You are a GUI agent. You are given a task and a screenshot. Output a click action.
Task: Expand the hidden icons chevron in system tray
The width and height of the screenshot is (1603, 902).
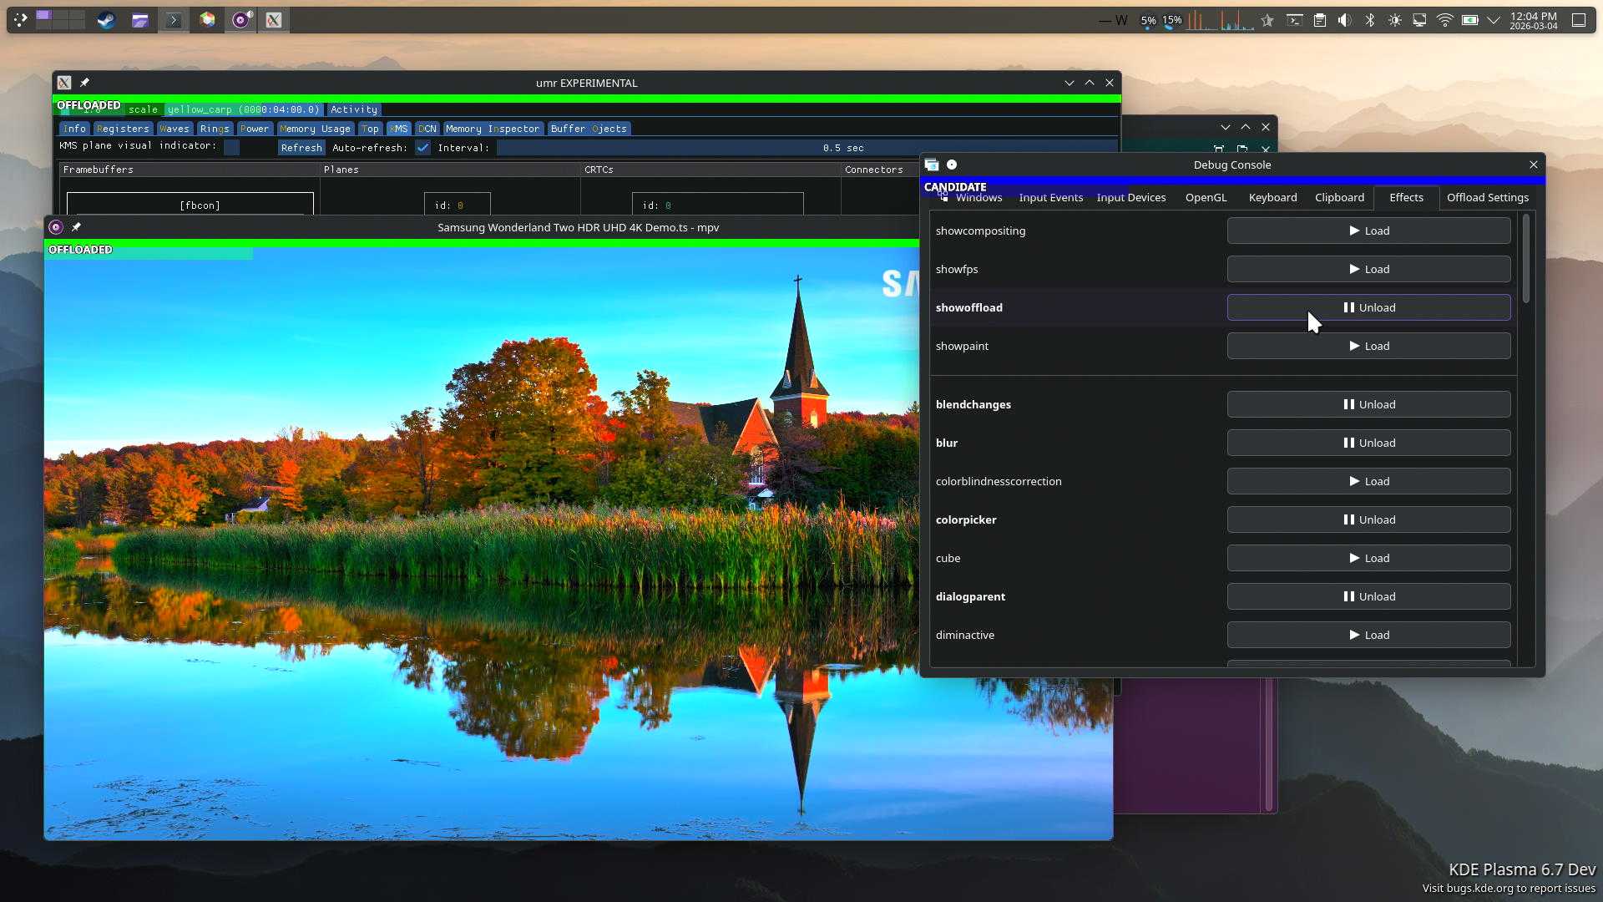[1494, 20]
